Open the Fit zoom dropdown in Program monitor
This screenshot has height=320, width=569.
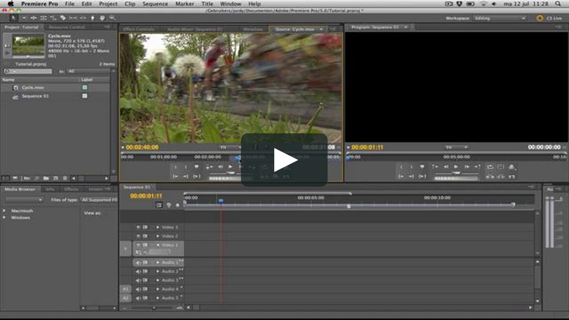pos(456,147)
